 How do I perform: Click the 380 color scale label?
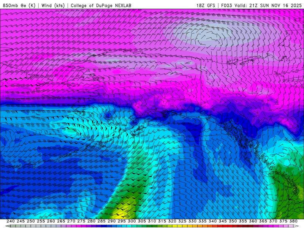point(293,221)
